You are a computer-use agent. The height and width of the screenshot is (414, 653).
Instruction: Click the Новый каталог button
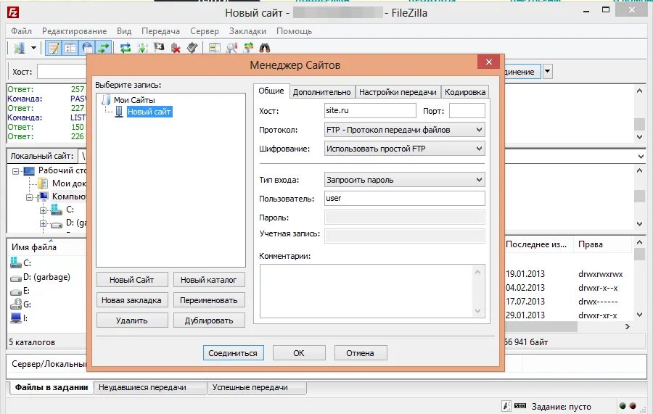(209, 280)
